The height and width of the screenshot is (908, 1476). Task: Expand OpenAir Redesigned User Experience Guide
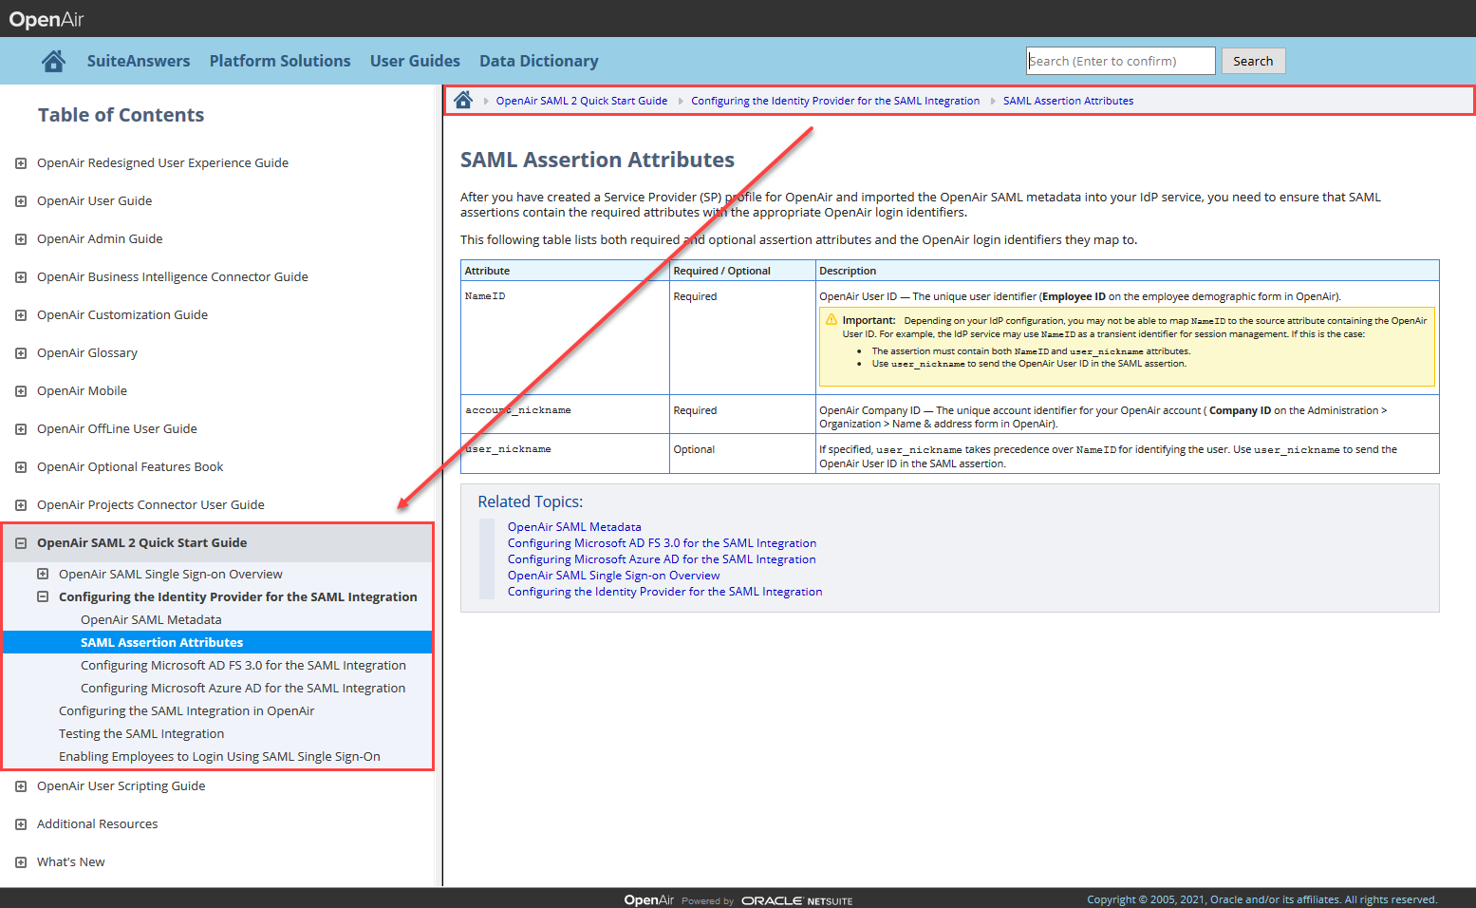(x=21, y=163)
